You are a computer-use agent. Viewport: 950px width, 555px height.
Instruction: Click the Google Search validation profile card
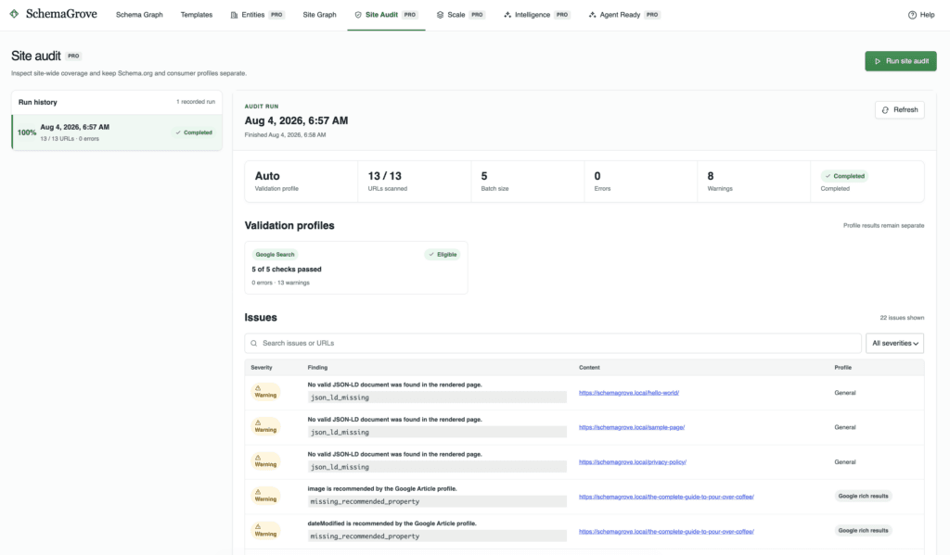click(355, 268)
